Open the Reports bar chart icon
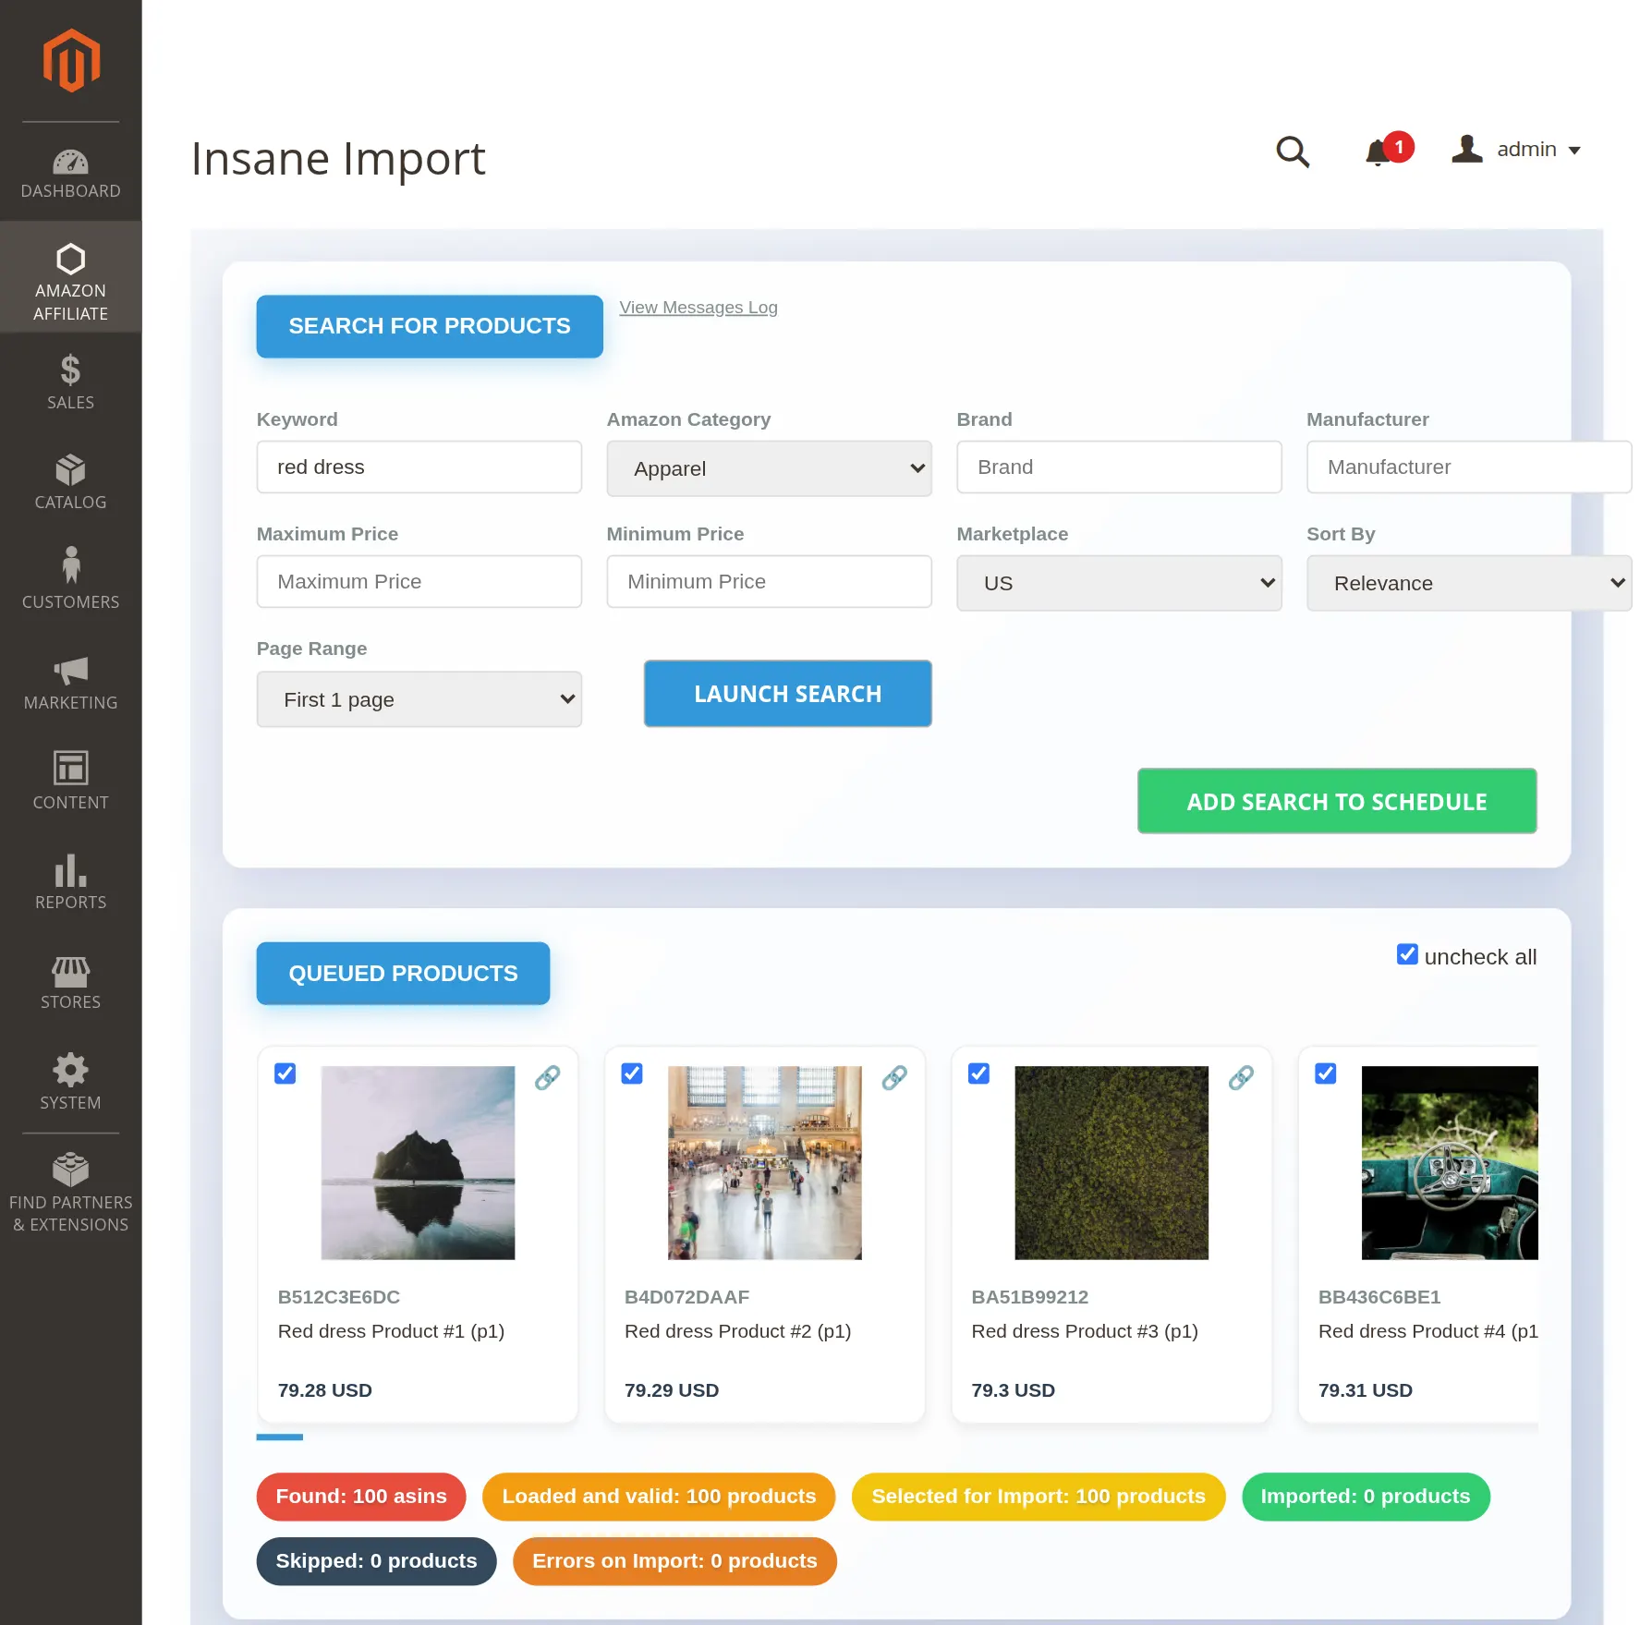This screenshot has width=1652, height=1625. pos(70,870)
